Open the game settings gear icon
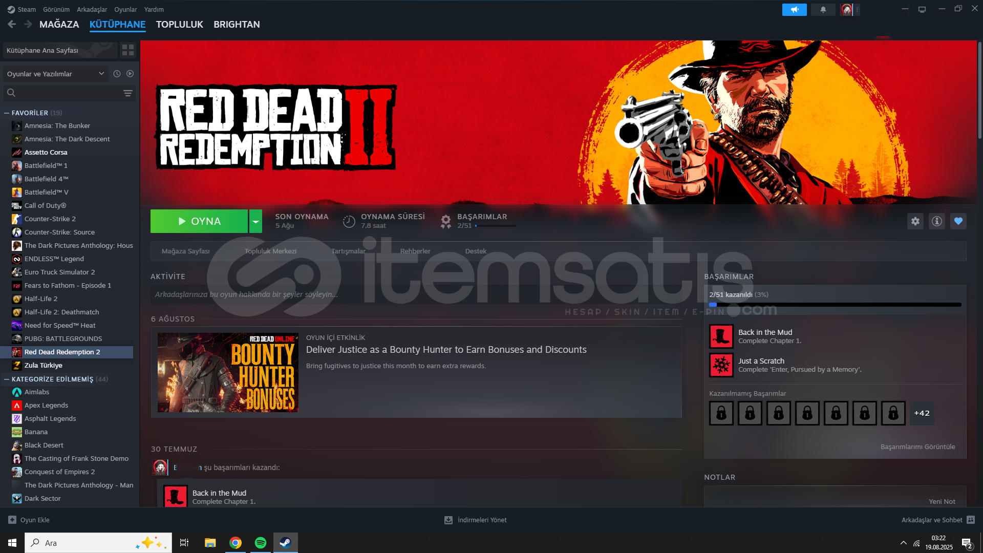This screenshot has height=553, width=983. (915, 221)
